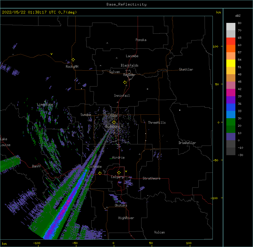Screen dimensions: 253x247
Task: Click the yellow V marker northwest of RockyMH
Action: [51, 54]
